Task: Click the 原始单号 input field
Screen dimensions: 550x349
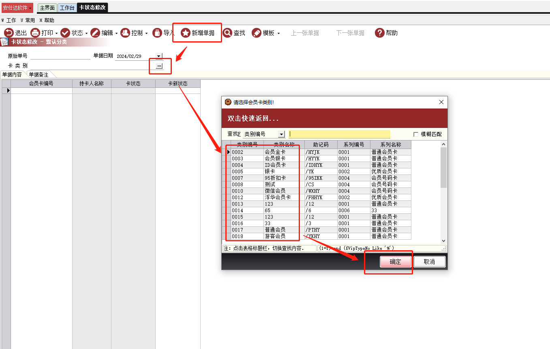Action: [x=60, y=56]
